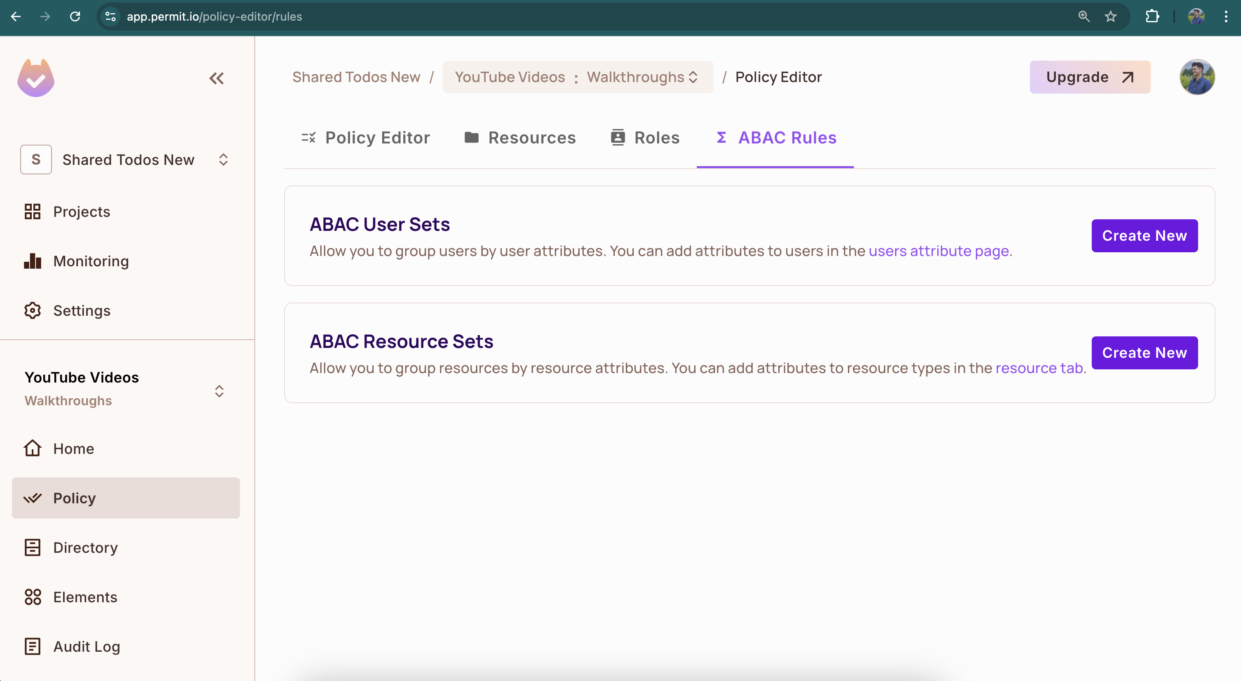Click the Audit Log document icon
Image resolution: width=1241 pixels, height=681 pixels.
(x=32, y=646)
